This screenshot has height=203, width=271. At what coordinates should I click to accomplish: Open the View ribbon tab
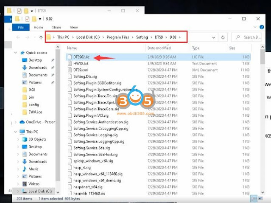pos(74,27)
